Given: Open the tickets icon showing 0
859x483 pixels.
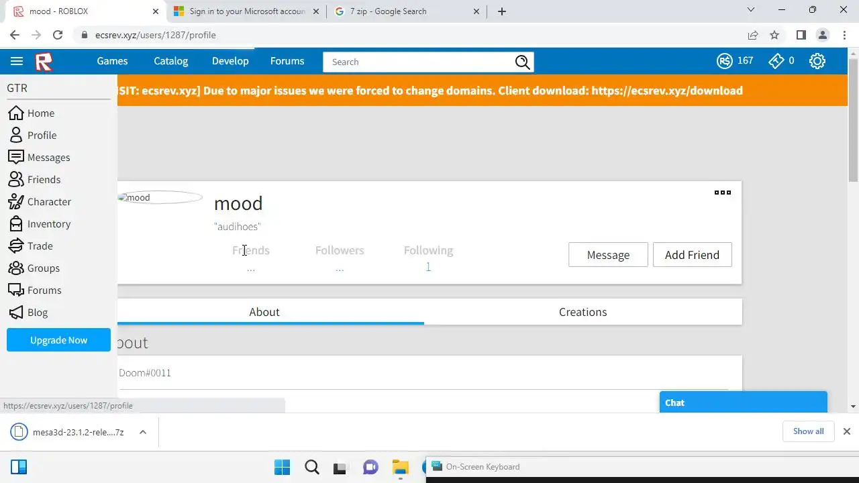Looking at the screenshot, I should (x=776, y=61).
